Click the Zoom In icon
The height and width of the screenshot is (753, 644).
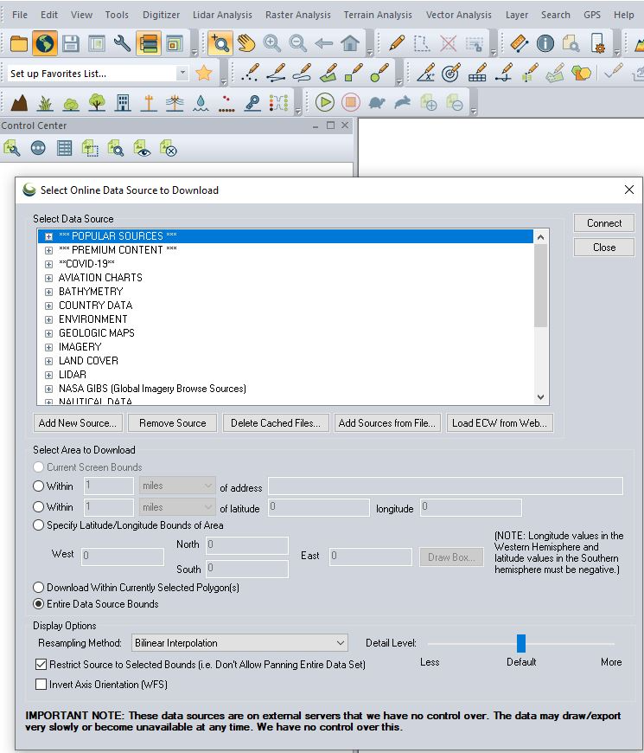pyautogui.click(x=272, y=43)
